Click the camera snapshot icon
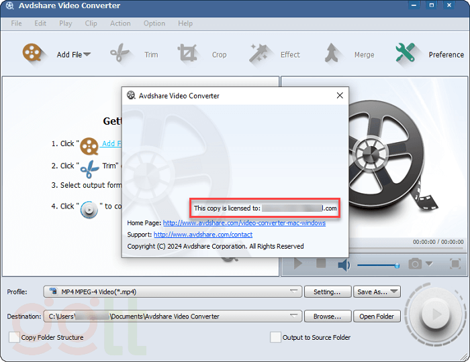The width and height of the screenshot is (470, 362). (x=416, y=264)
